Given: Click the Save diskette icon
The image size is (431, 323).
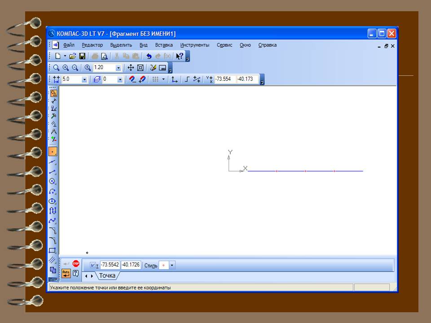Looking at the screenshot, I should [x=82, y=56].
